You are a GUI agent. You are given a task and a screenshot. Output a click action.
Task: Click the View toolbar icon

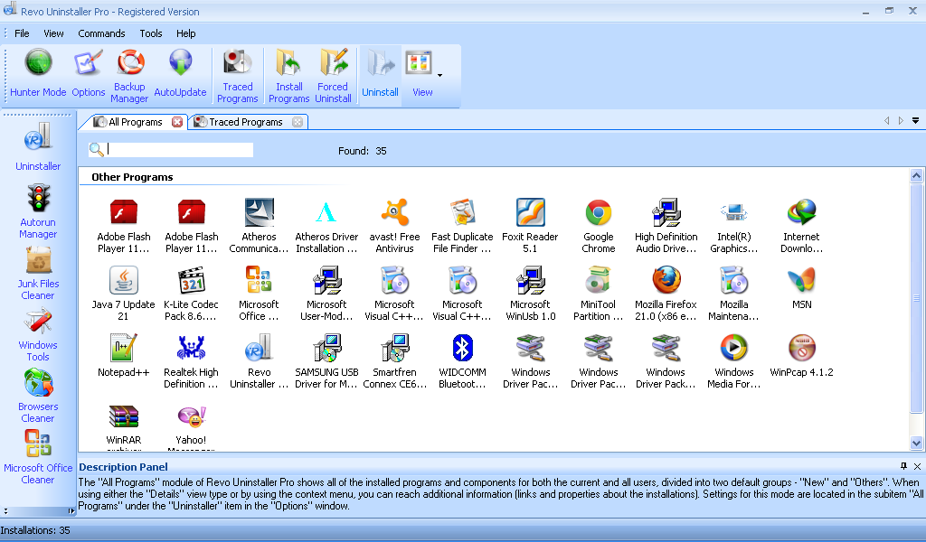pos(420,74)
